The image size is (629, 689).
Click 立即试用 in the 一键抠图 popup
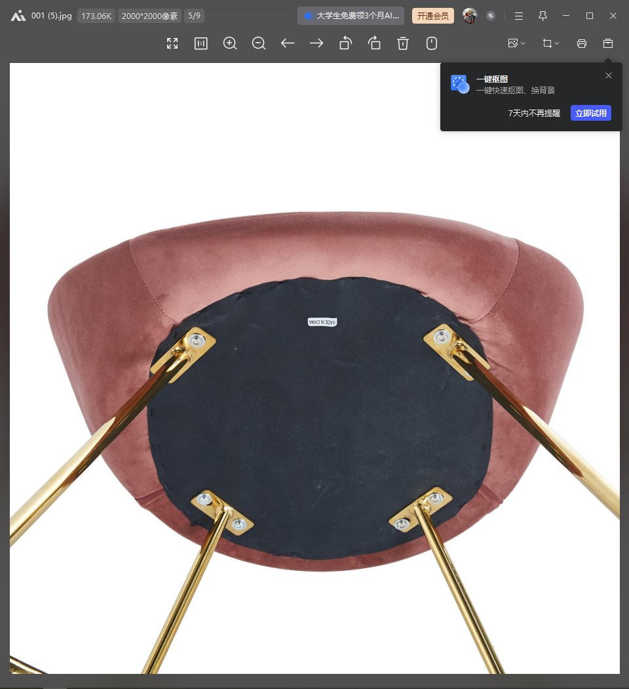coord(590,113)
